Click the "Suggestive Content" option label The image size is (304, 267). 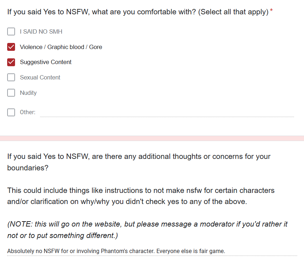[45, 62]
